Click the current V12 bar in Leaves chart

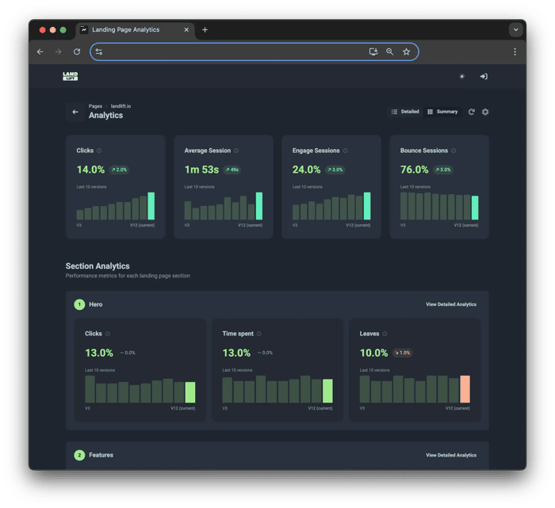[465, 389]
